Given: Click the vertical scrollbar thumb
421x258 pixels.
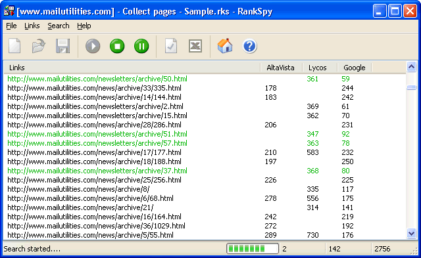Looking at the screenshot, I should point(411,87).
